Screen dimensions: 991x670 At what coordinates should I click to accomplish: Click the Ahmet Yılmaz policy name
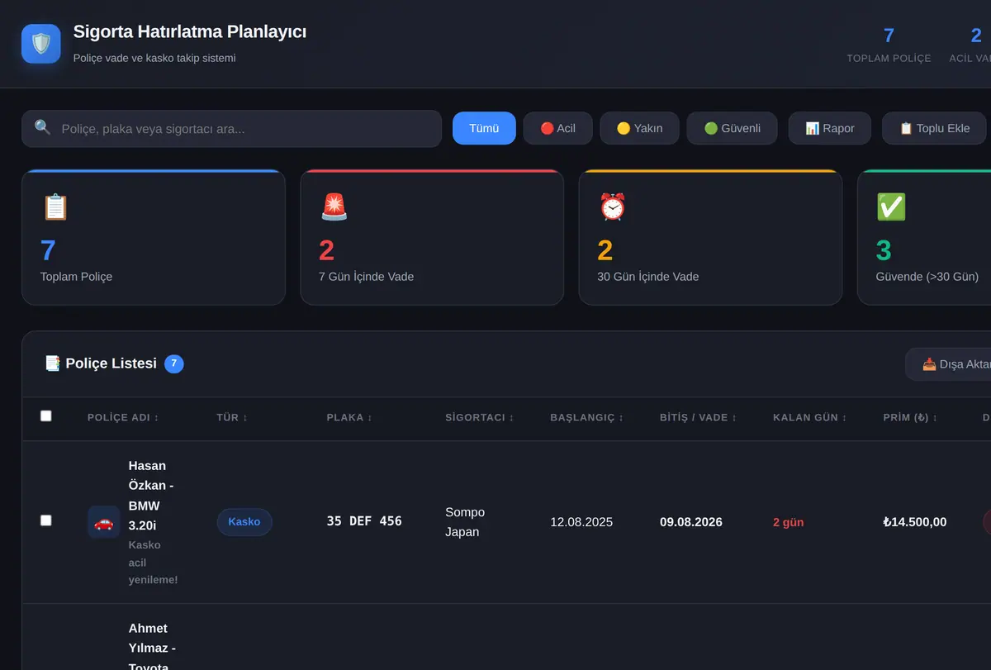(x=152, y=648)
